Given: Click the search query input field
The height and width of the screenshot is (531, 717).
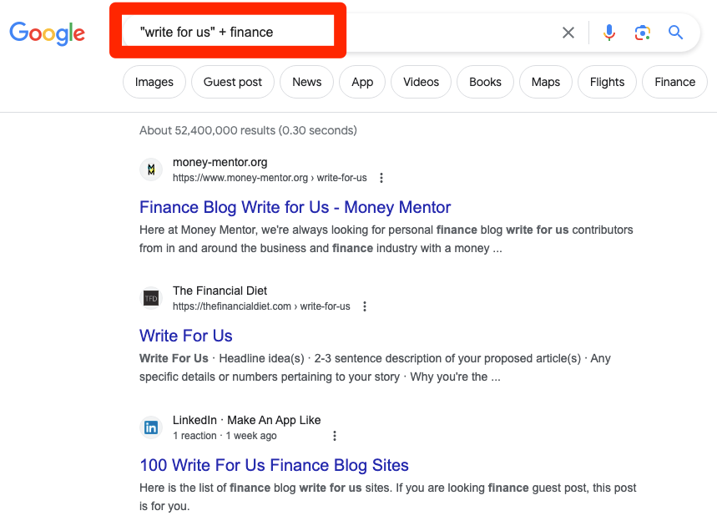Looking at the screenshot, I should point(338,32).
